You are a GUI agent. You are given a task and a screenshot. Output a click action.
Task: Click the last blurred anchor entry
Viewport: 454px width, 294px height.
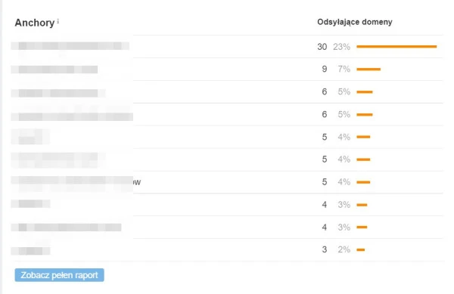pyautogui.click(x=31, y=251)
